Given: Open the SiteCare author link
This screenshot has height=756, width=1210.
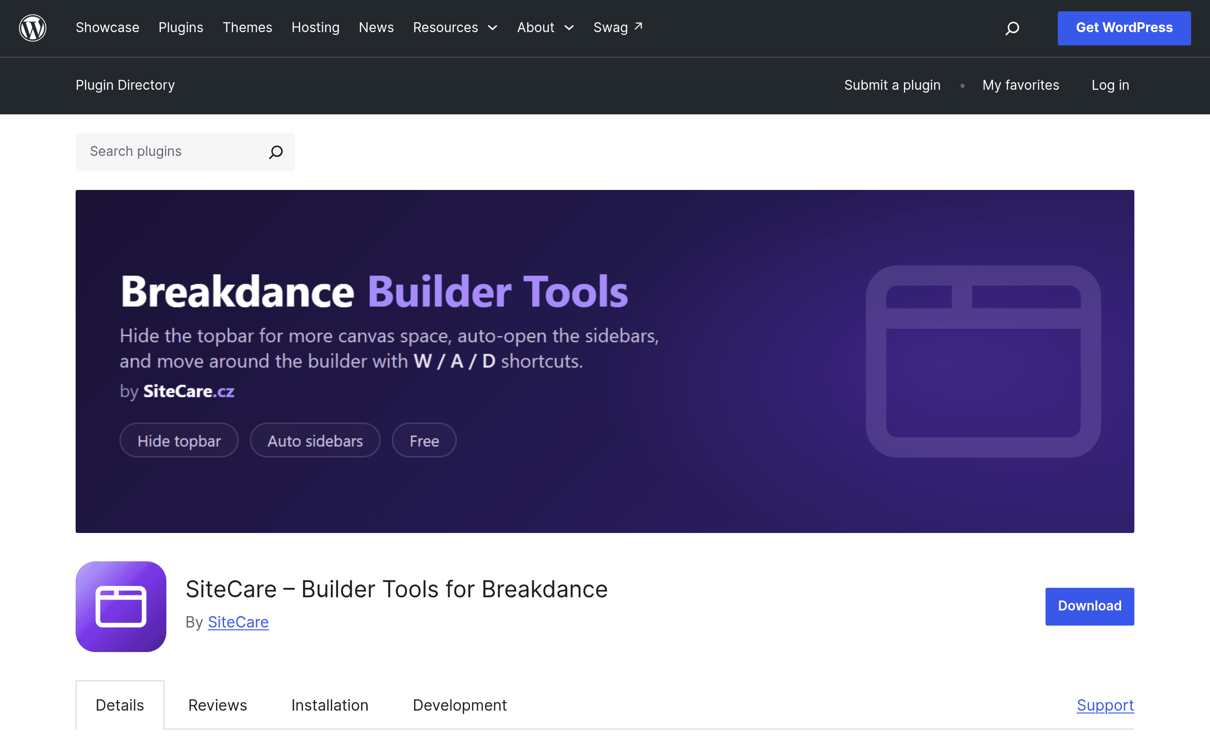Looking at the screenshot, I should 238,622.
